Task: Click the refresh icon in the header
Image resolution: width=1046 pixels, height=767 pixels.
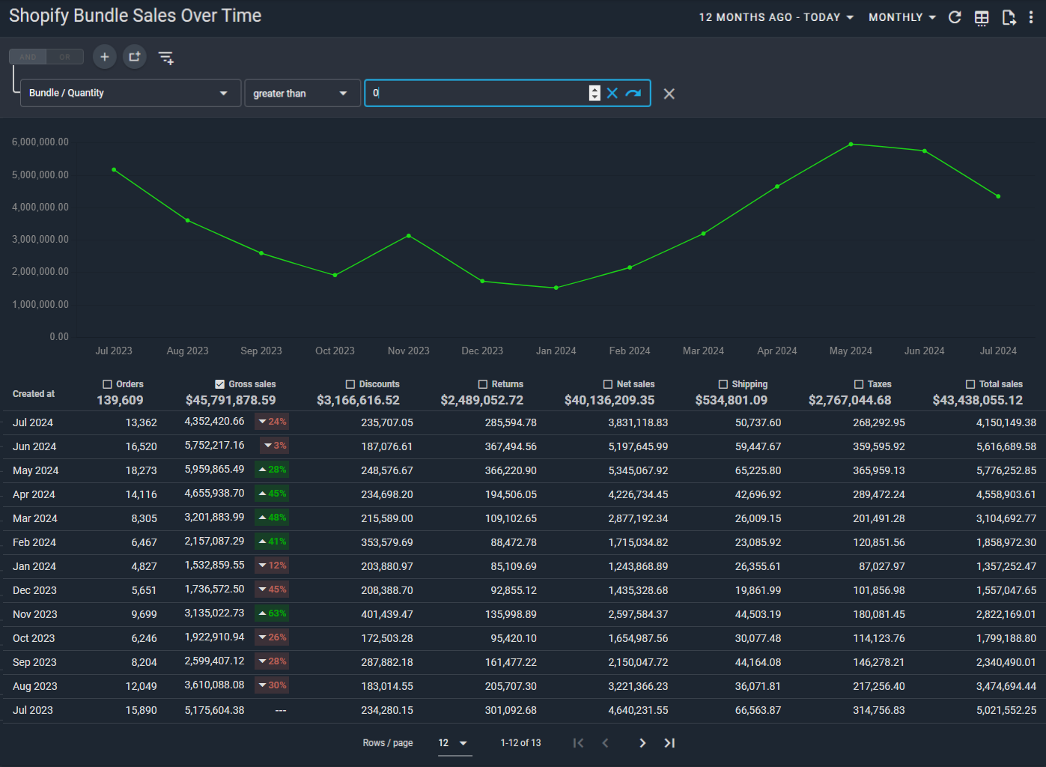Action: tap(955, 17)
